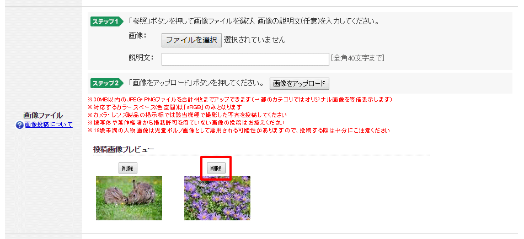The height and width of the screenshot is (239, 524).
Task: Click the red カメラ・レンズ製品 note line
Action: click(x=187, y=115)
